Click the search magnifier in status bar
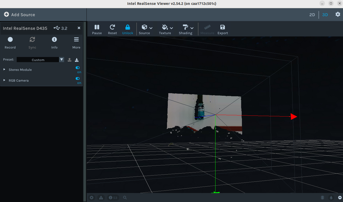This screenshot has height=202, width=343. [125, 198]
